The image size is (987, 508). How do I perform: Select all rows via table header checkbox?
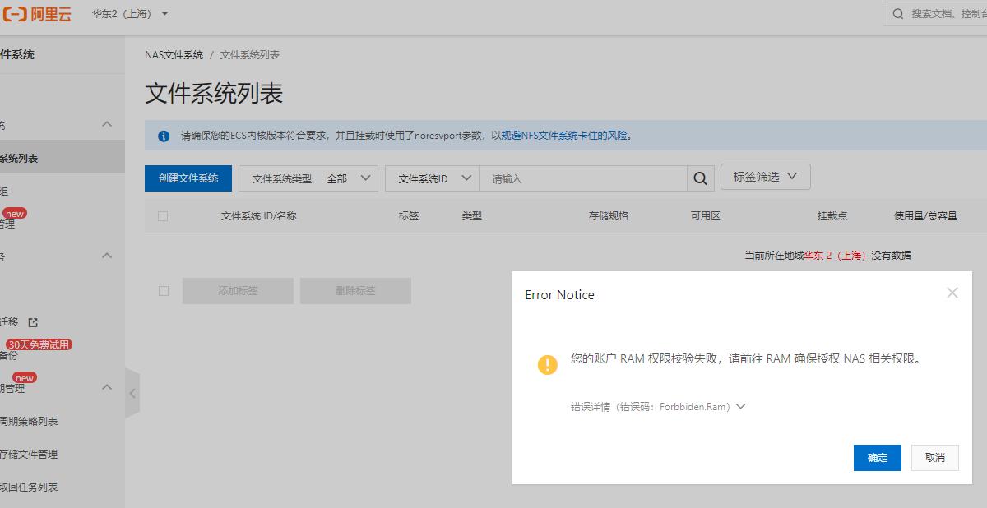point(163,215)
